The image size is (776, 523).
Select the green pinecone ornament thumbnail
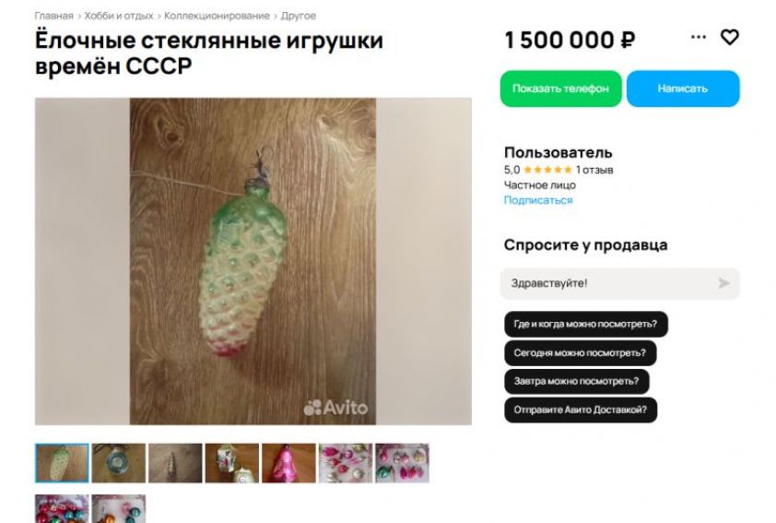(x=62, y=463)
